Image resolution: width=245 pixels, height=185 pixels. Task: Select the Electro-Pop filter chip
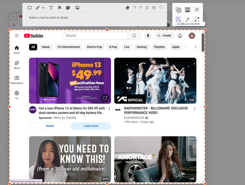click(94, 47)
